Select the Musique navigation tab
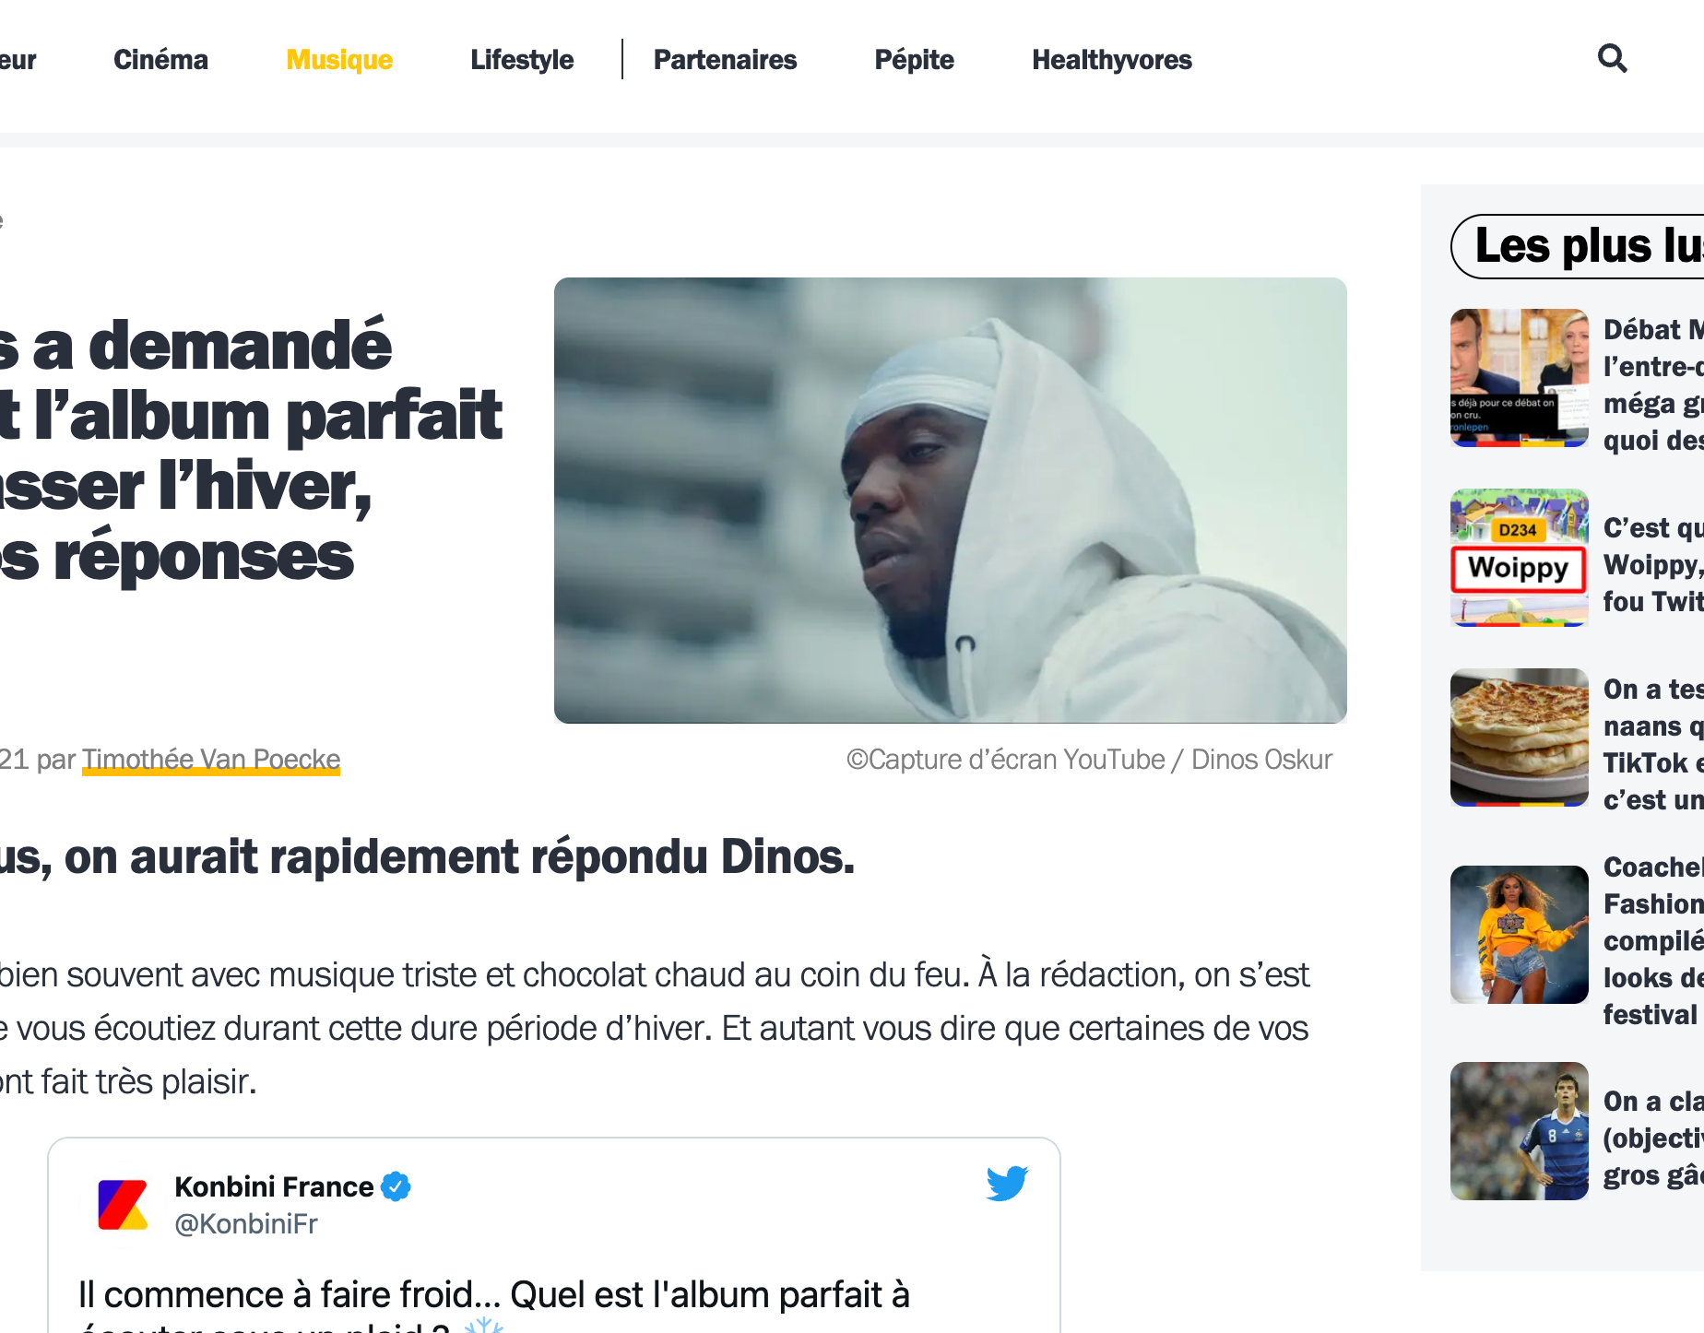1704x1333 pixels. tap(339, 60)
